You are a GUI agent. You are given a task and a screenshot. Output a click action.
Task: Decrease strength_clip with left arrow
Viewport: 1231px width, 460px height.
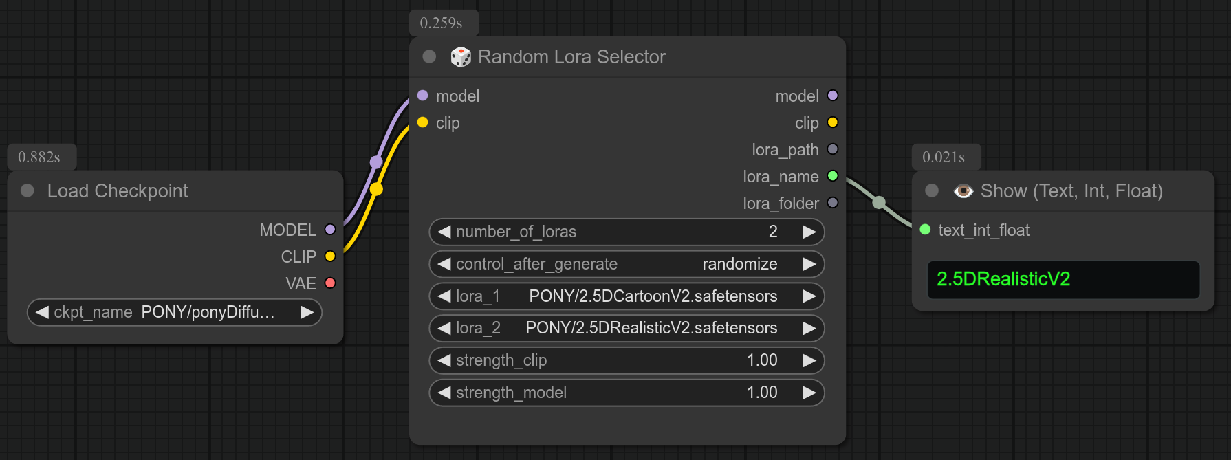click(x=444, y=360)
